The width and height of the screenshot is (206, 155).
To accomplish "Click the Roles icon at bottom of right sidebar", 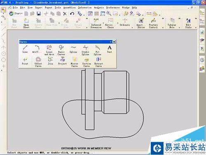I will point(202,68).
